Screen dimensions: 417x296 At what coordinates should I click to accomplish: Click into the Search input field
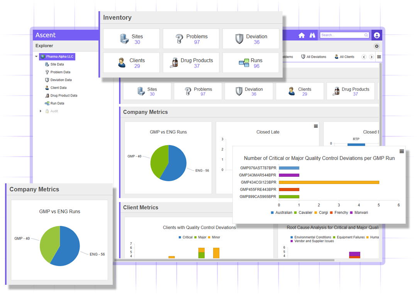[x=342, y=35]
